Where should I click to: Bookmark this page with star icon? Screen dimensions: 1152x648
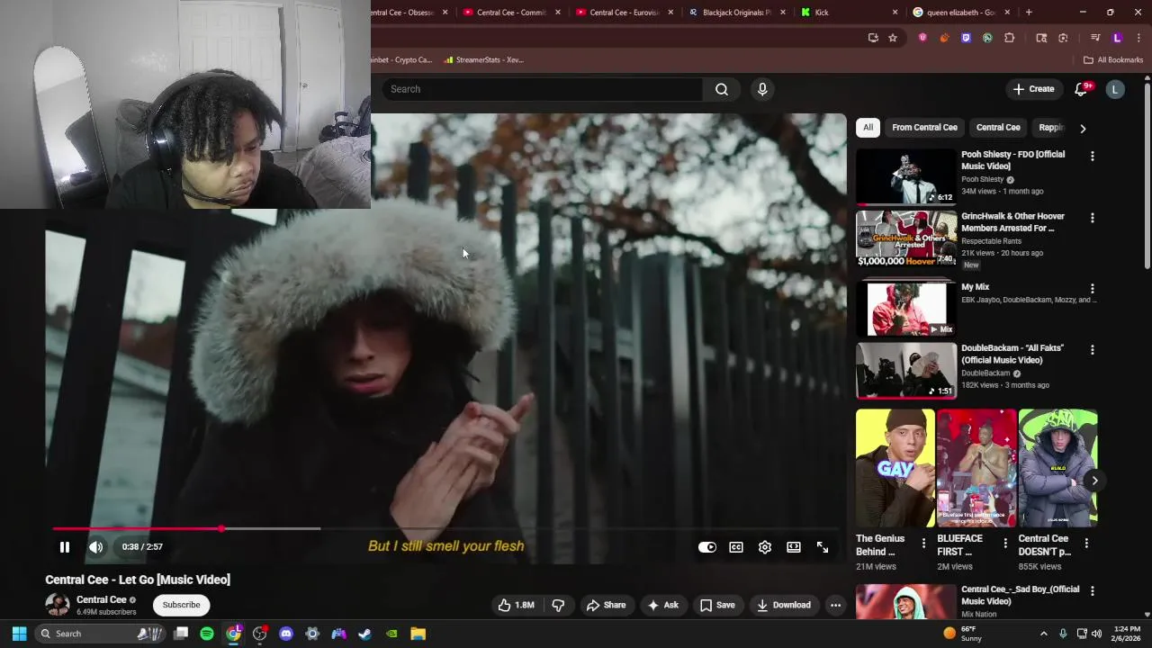click(893, 38)
